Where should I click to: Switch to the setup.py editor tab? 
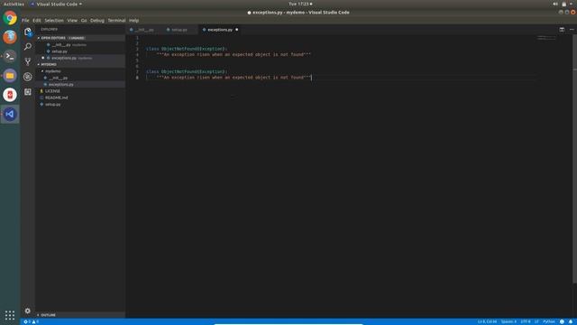tap(179, 30)
